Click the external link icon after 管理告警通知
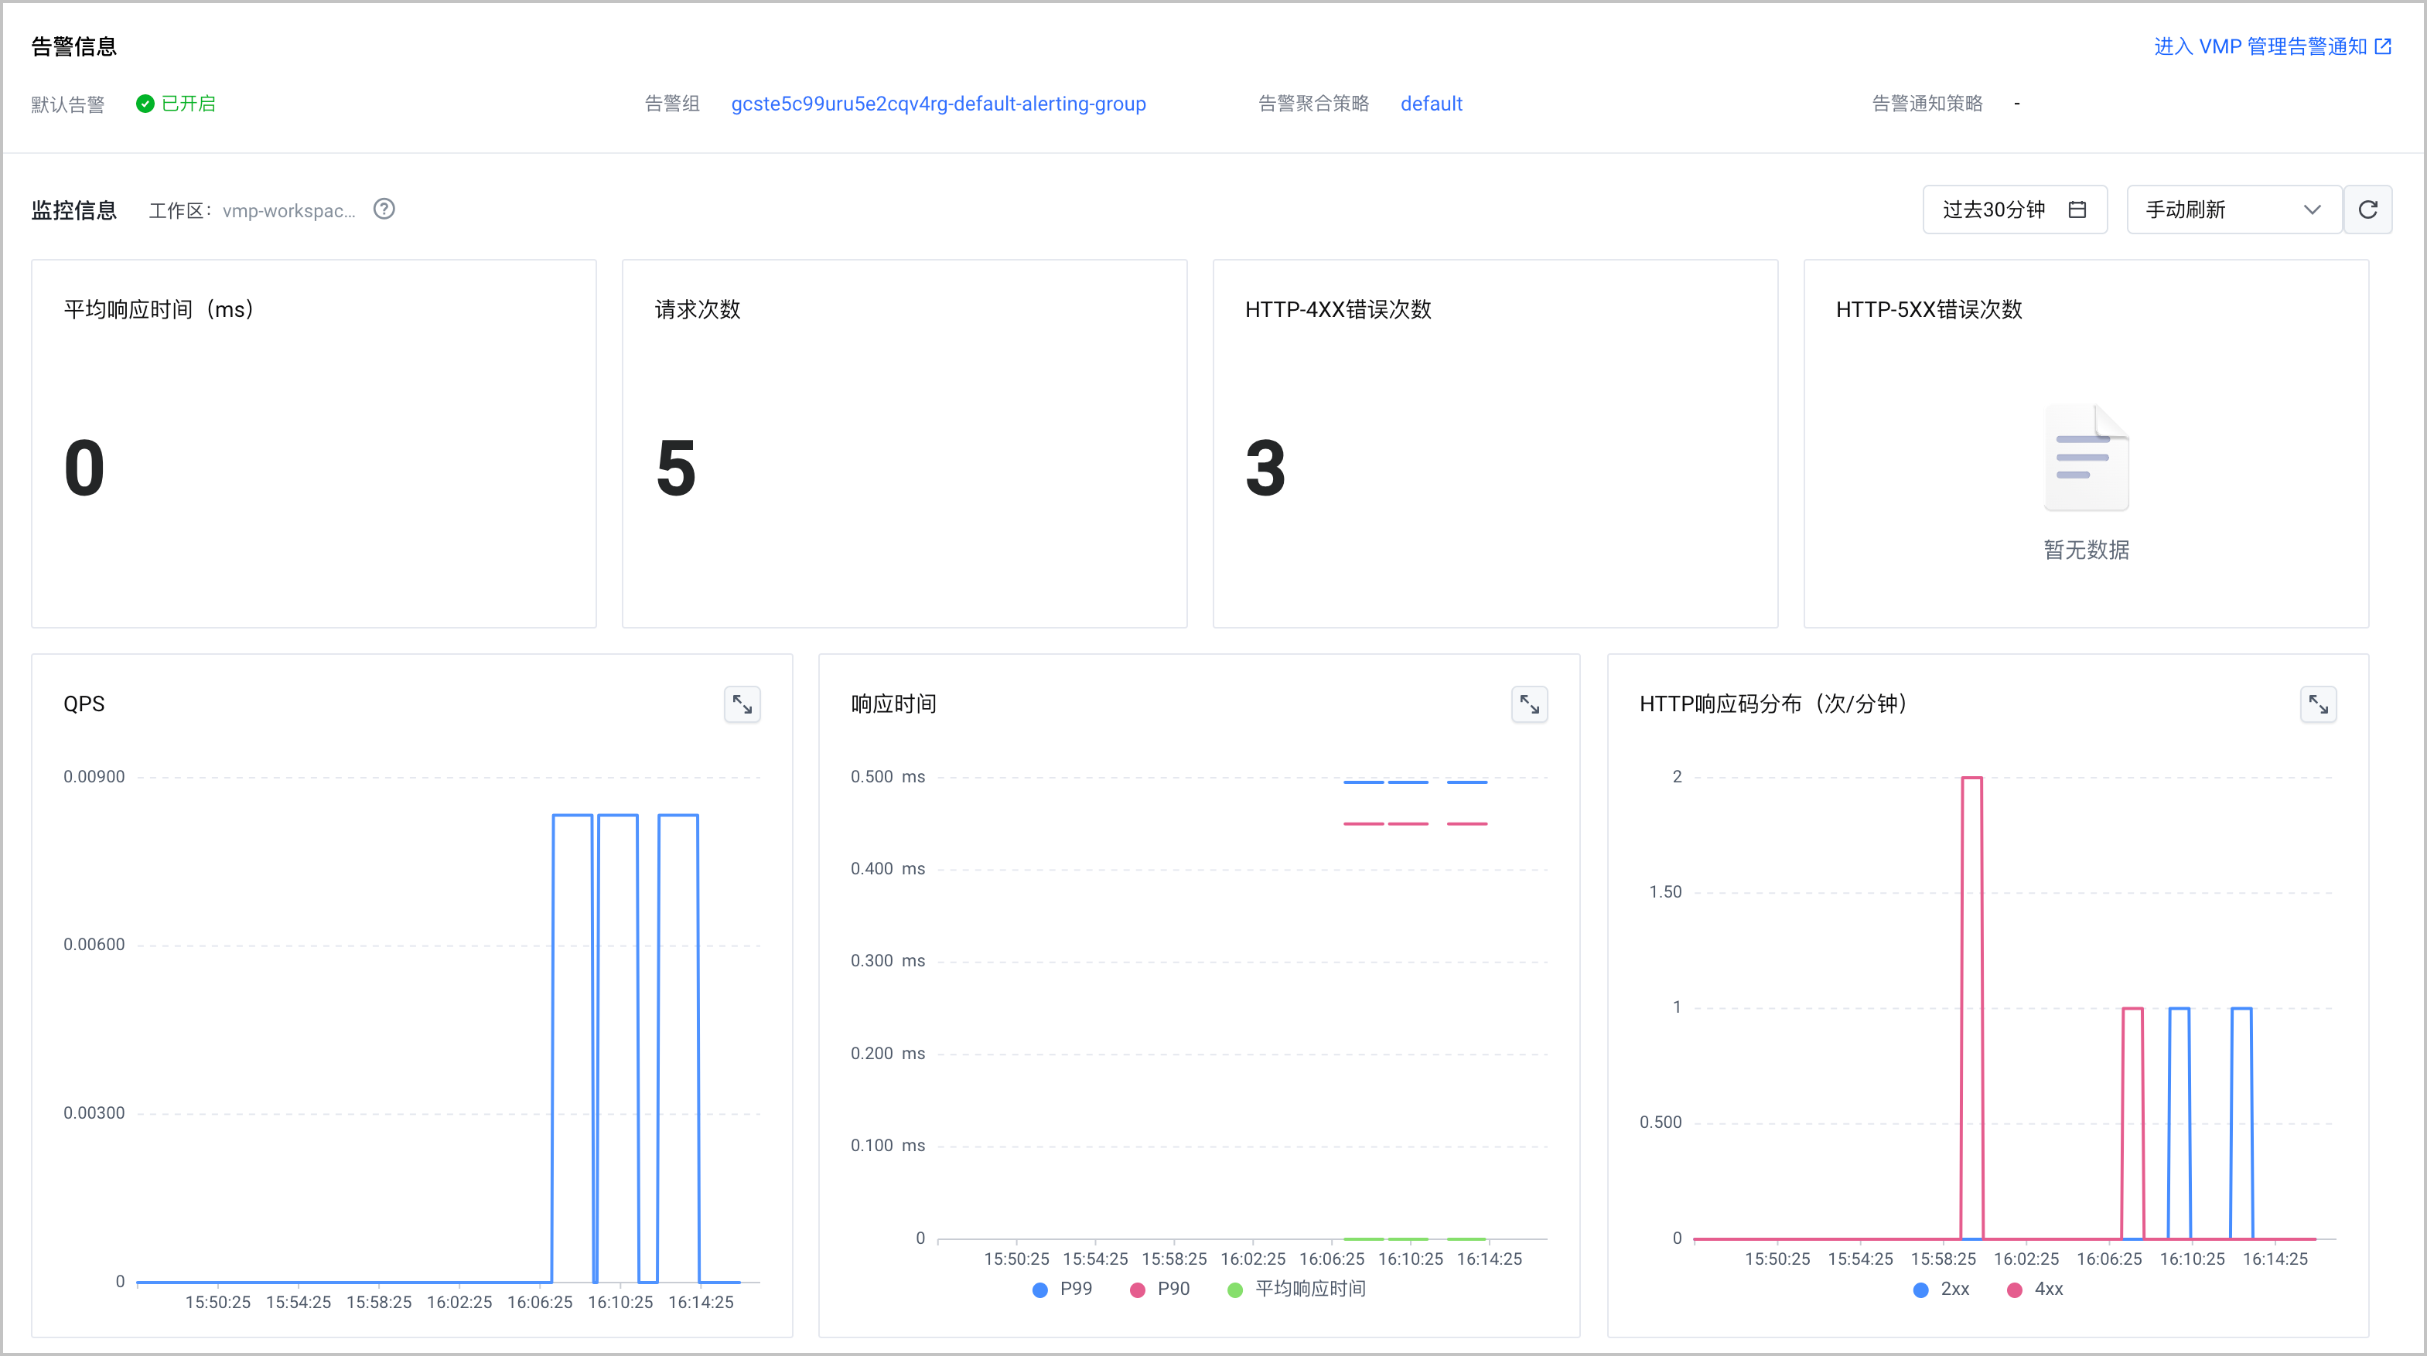This screenshot has height=1356, width=2427. click(2383, 46)
